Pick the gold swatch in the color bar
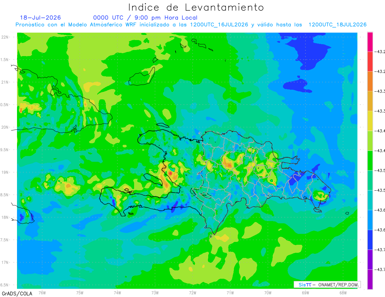This screenshot has width=385, height=297. pos(370,101)
